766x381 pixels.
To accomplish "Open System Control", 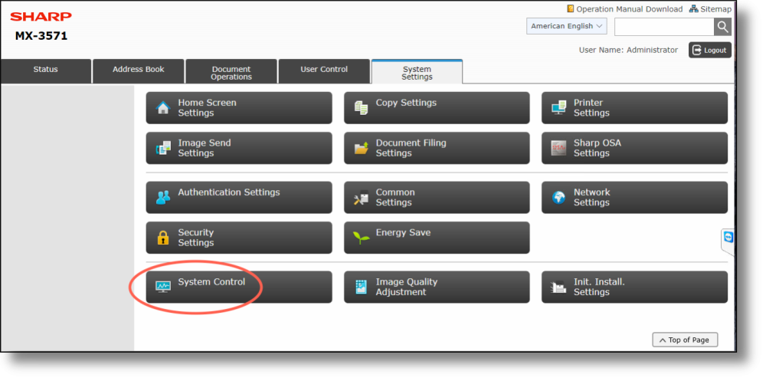I will (x=239, y=287).
